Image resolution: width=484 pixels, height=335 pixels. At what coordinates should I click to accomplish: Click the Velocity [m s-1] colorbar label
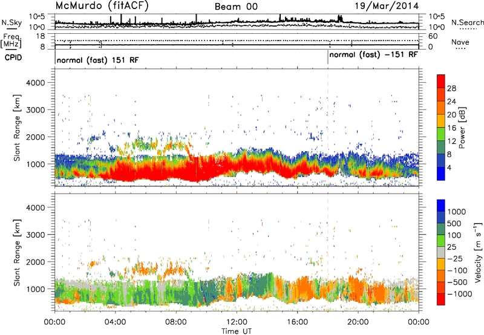(478, 252)
